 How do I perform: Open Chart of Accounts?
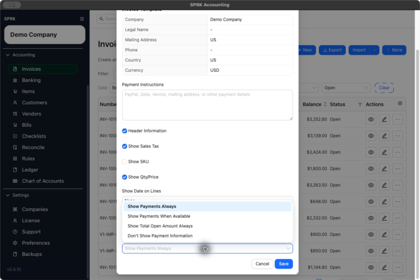click(43, 181)
